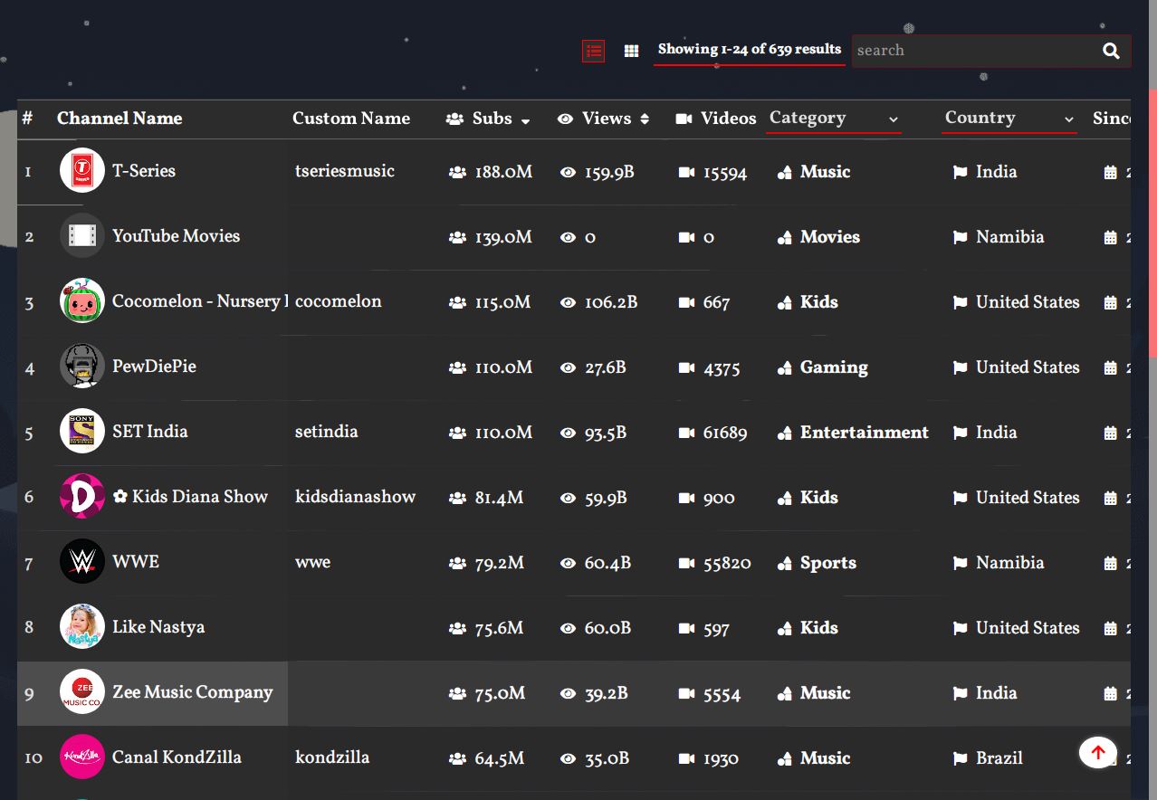
Task: Click the scroll-to-top arrow button
Action: (x=1097, y=752)
